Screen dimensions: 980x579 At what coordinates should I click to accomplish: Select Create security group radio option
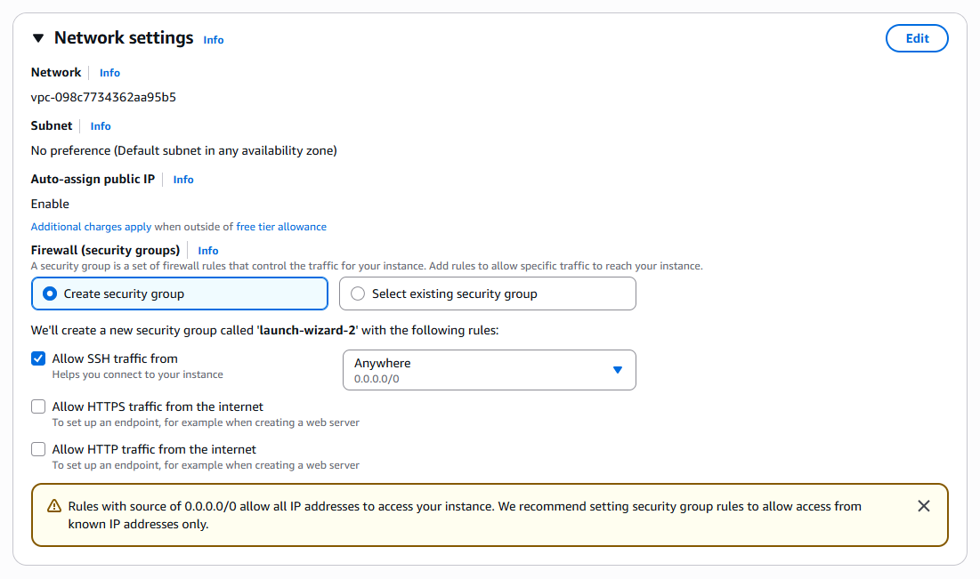click(50, 294)
